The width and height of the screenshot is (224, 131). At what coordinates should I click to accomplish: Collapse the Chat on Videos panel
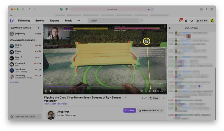pyautogui.click(x=170, y=28)
